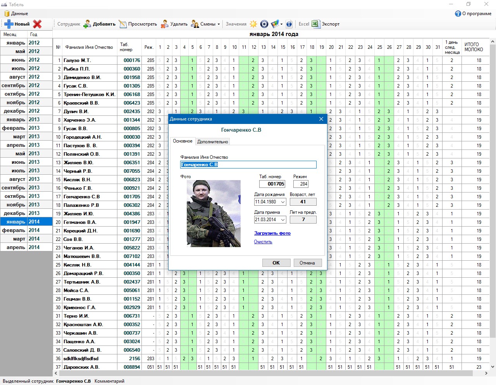Viewport: 496px width, 385px height.
Task: Expand the Дата приема date dropdown
Action: pyautogui.click(x=283, y=220)
